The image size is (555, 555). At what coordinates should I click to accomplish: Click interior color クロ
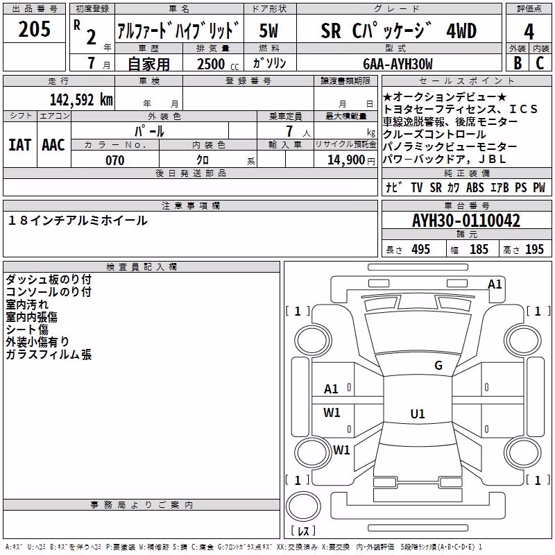pyautogui.click(x=203, y=160)
